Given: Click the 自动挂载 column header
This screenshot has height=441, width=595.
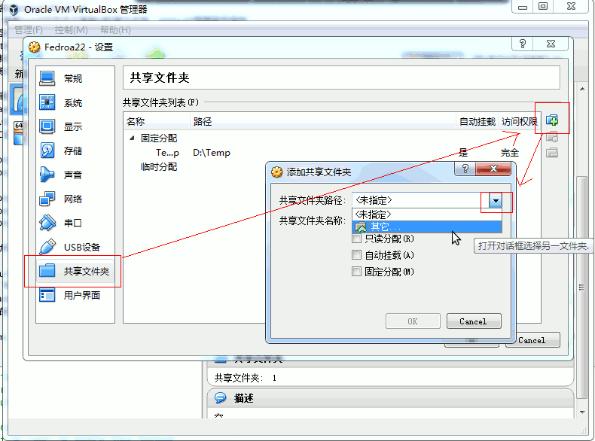Looking at the screenshot, I should [478, 121].
